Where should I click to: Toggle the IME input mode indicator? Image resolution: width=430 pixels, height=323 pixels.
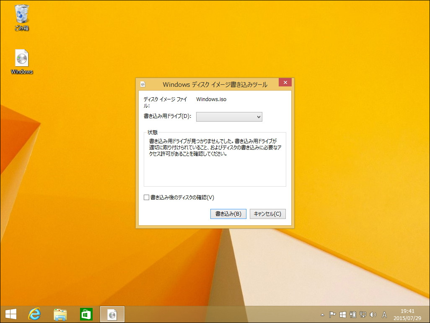pos(385,314)
